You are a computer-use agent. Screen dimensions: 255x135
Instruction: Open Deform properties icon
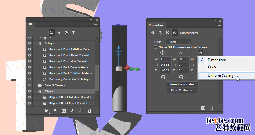coord(160,33)
